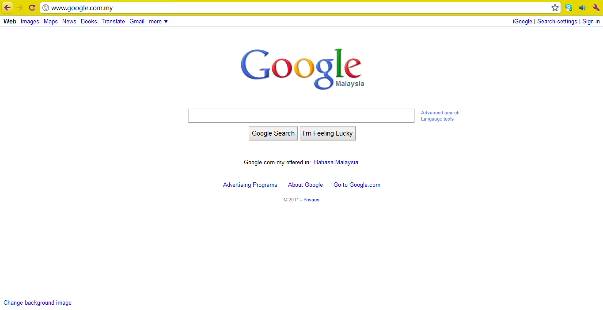Image resolution: width=603 pixels, height=310 pixels.
Task: Reload the page with the refresh icon
Action: coord(32,8)
